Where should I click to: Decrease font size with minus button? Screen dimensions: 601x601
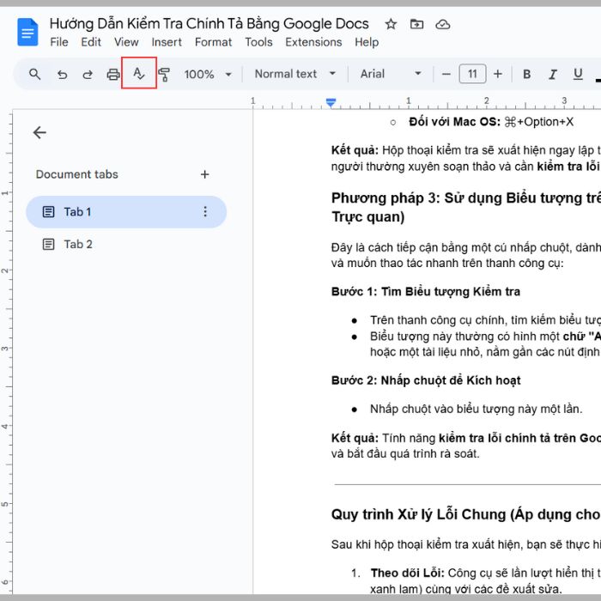click(446, 74)
